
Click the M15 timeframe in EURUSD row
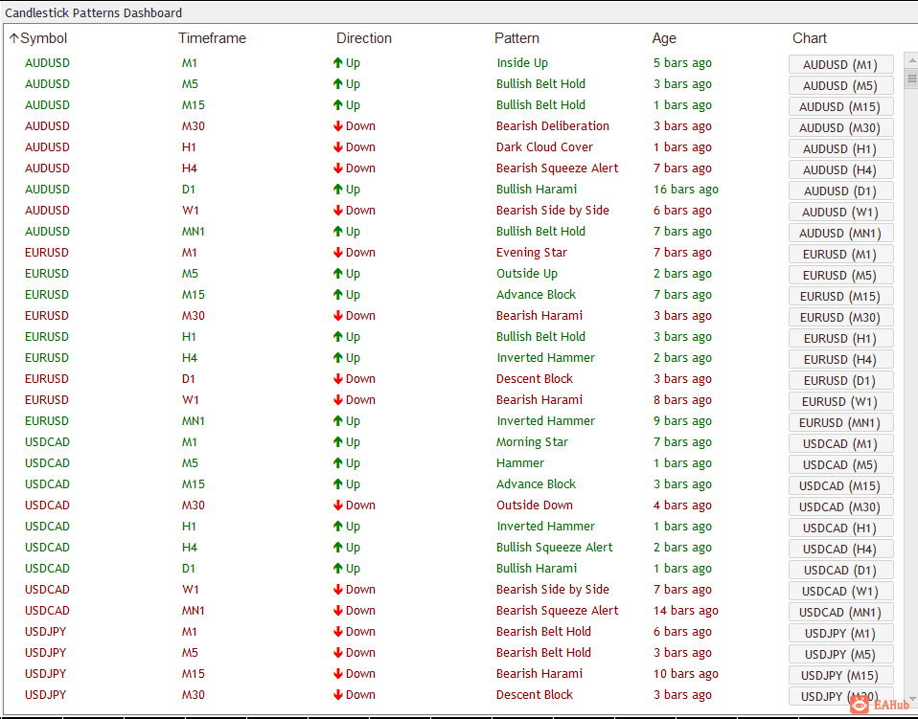click(x=194, y=295)
